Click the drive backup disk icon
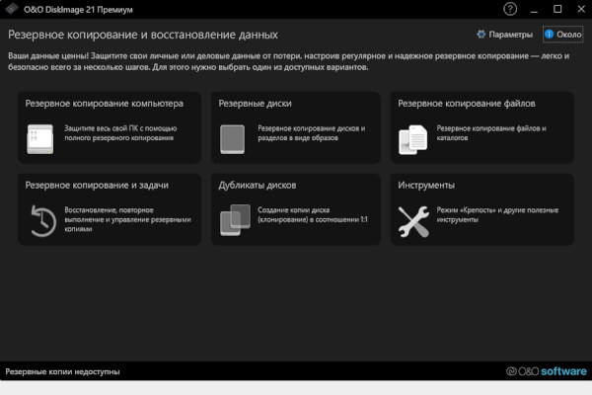Viewport: 592px width, 395px height. coord(232,139)
